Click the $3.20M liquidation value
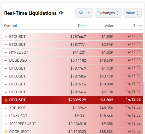145x134 pixels. coord(107,100)
